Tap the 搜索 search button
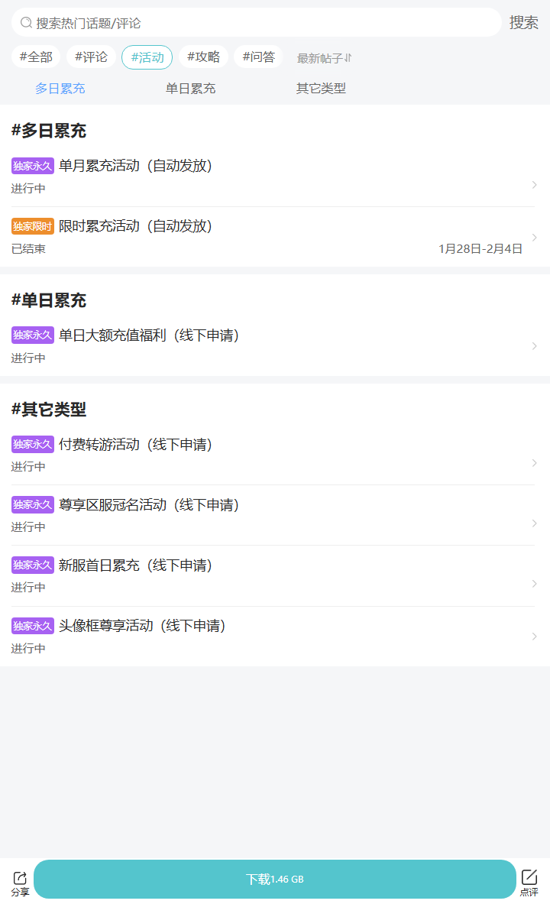Viewport: 550px width, 904px height. pos(523,22)
